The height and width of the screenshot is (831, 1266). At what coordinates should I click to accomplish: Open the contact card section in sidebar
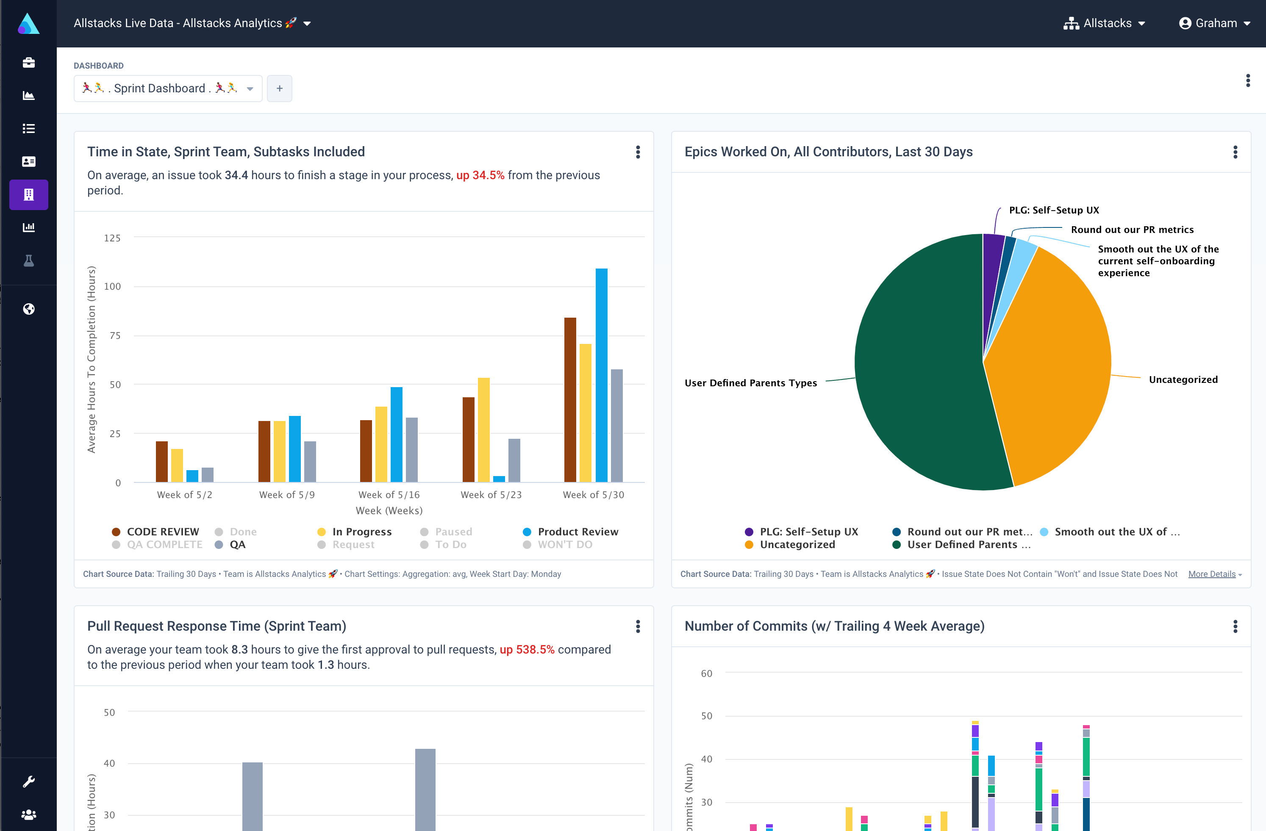pyautogui.click(x=28, y=162)
